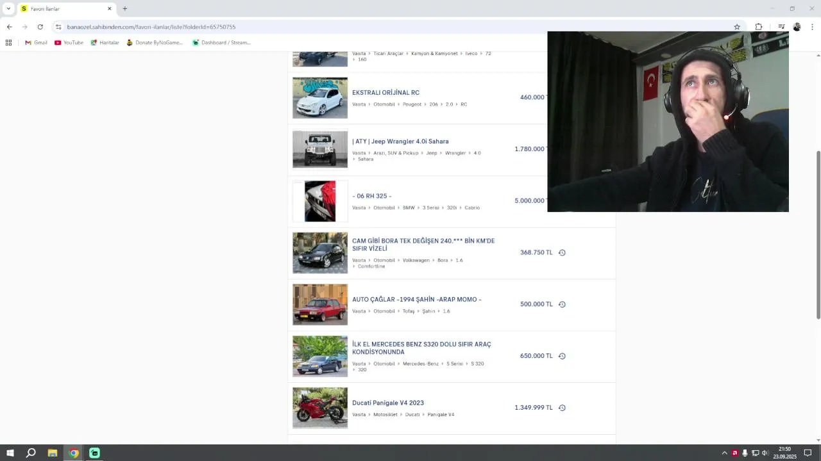Open AUTO ÇAĞLAR 1994 ŞAHİN listing title

416,300
